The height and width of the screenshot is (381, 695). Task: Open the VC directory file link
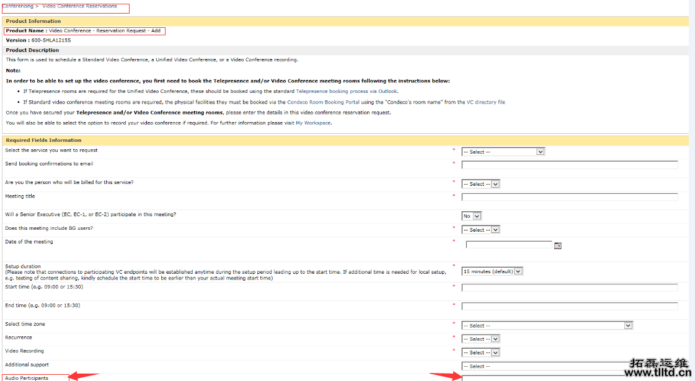tap(485, 102)
